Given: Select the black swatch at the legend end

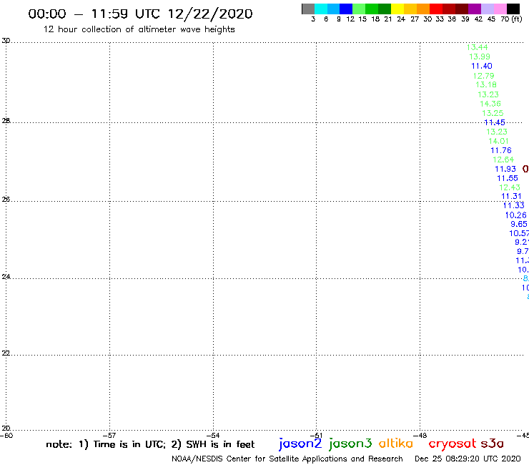Looking at the screenshot, I should pyautogui.click(x=513, y=9).
